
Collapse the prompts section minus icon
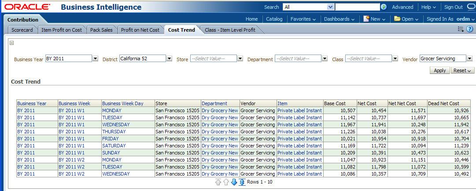point(12,43)
